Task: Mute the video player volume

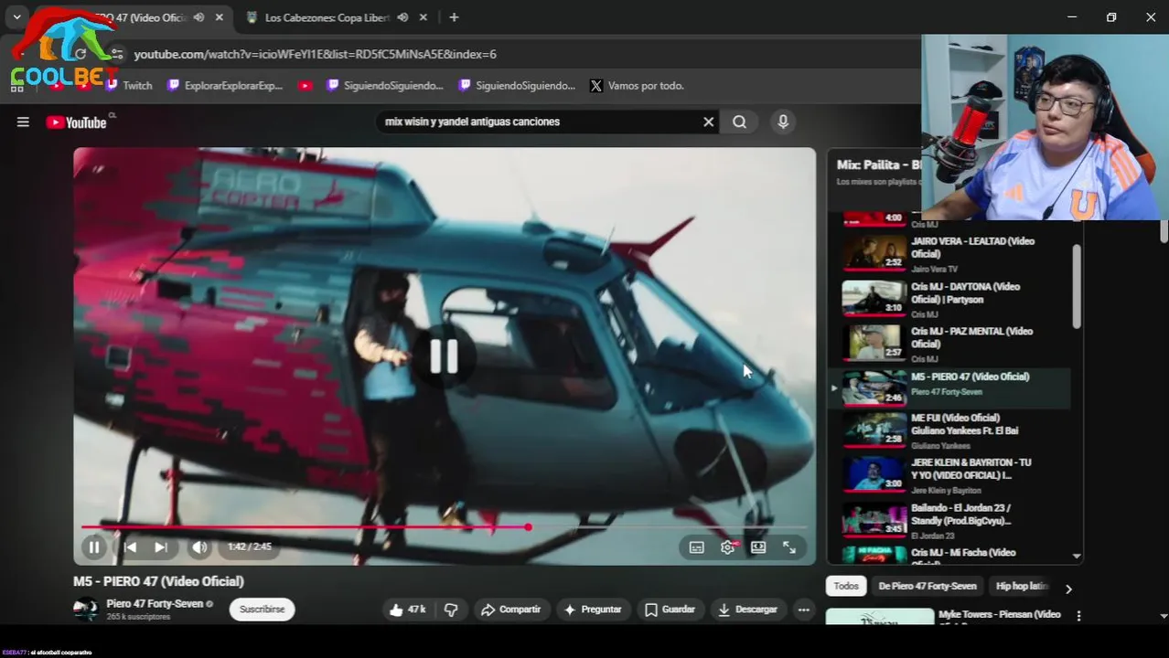Action: (199, 547)
